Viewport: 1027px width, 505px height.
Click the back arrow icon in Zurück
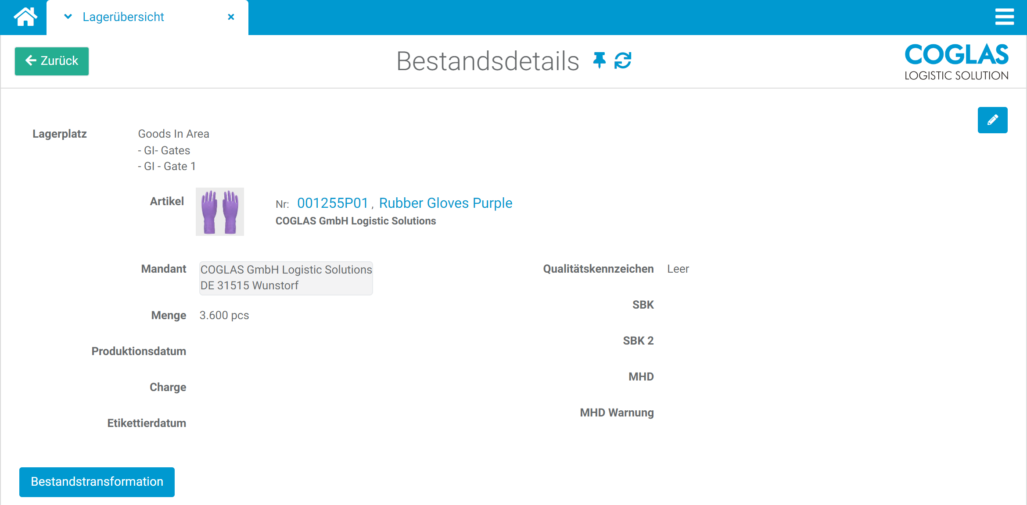click(x=30, y=61)
